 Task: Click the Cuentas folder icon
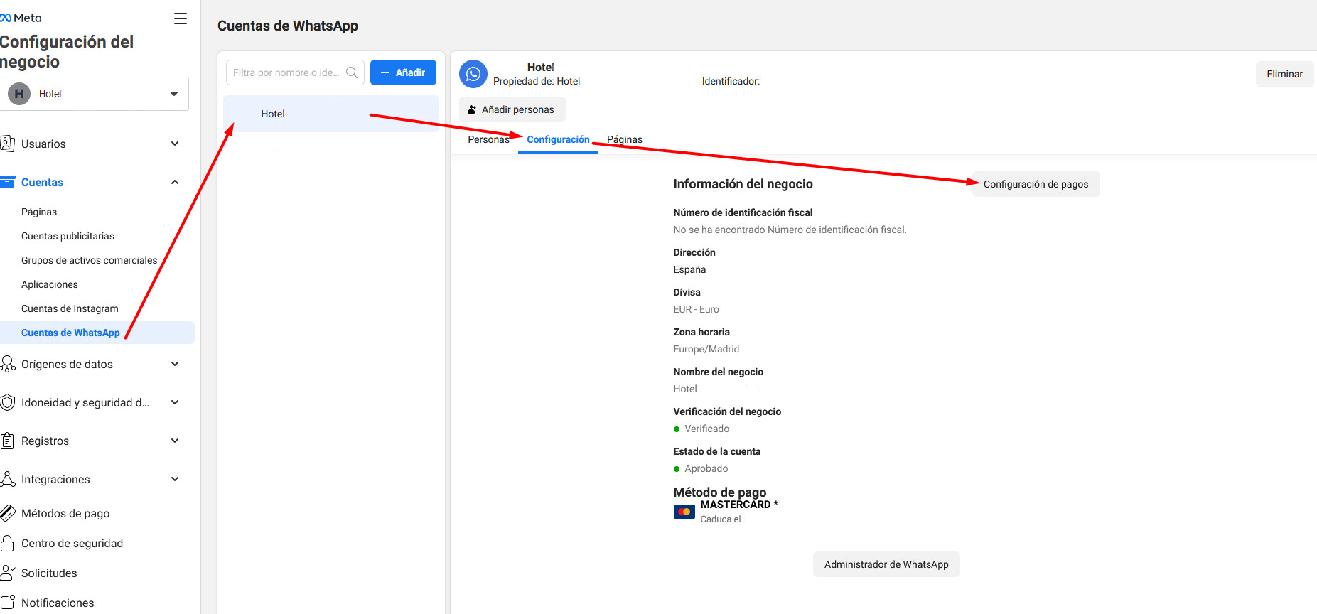tap(8, 182)
